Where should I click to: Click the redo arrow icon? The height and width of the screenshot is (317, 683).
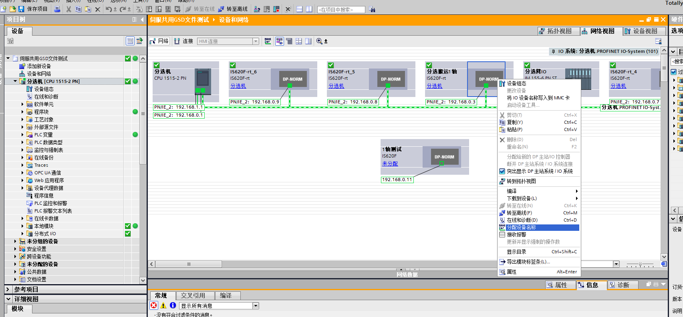[x=123, y=9]
